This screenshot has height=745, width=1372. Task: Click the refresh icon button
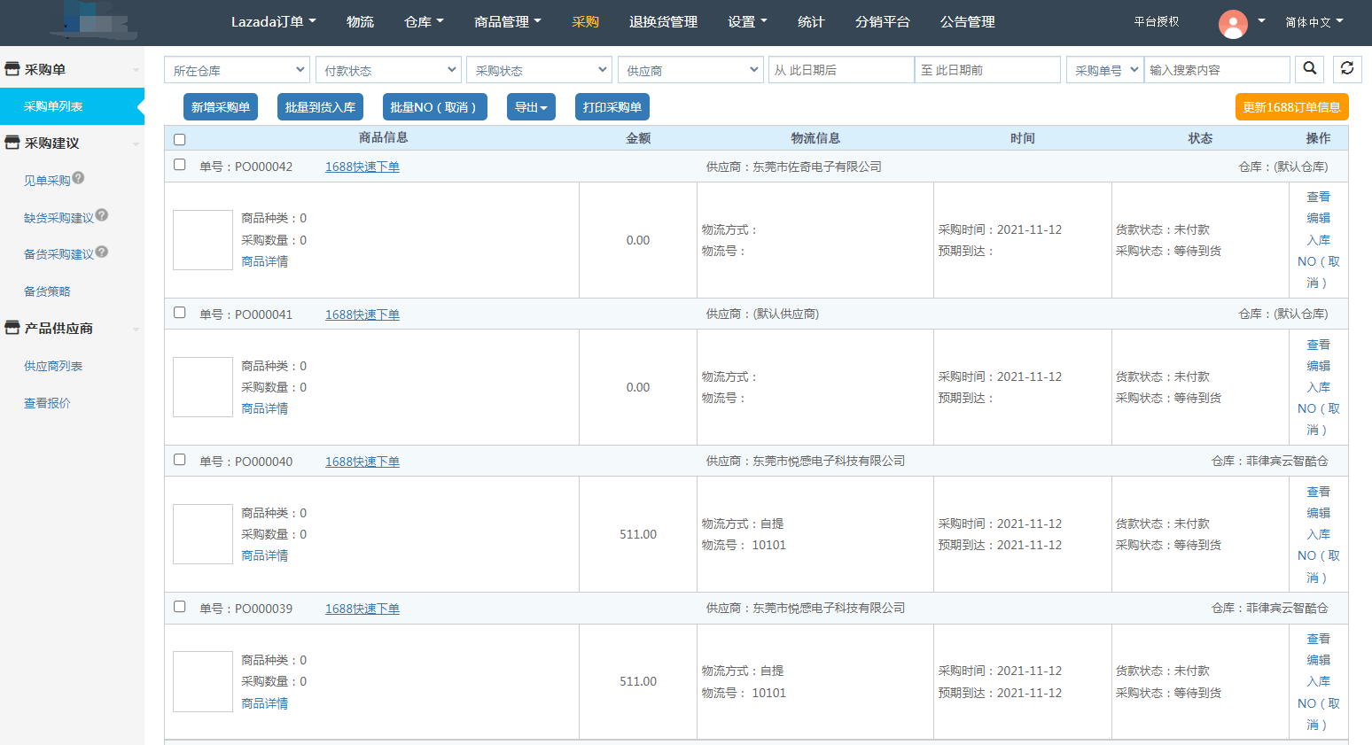[1346, 69]
